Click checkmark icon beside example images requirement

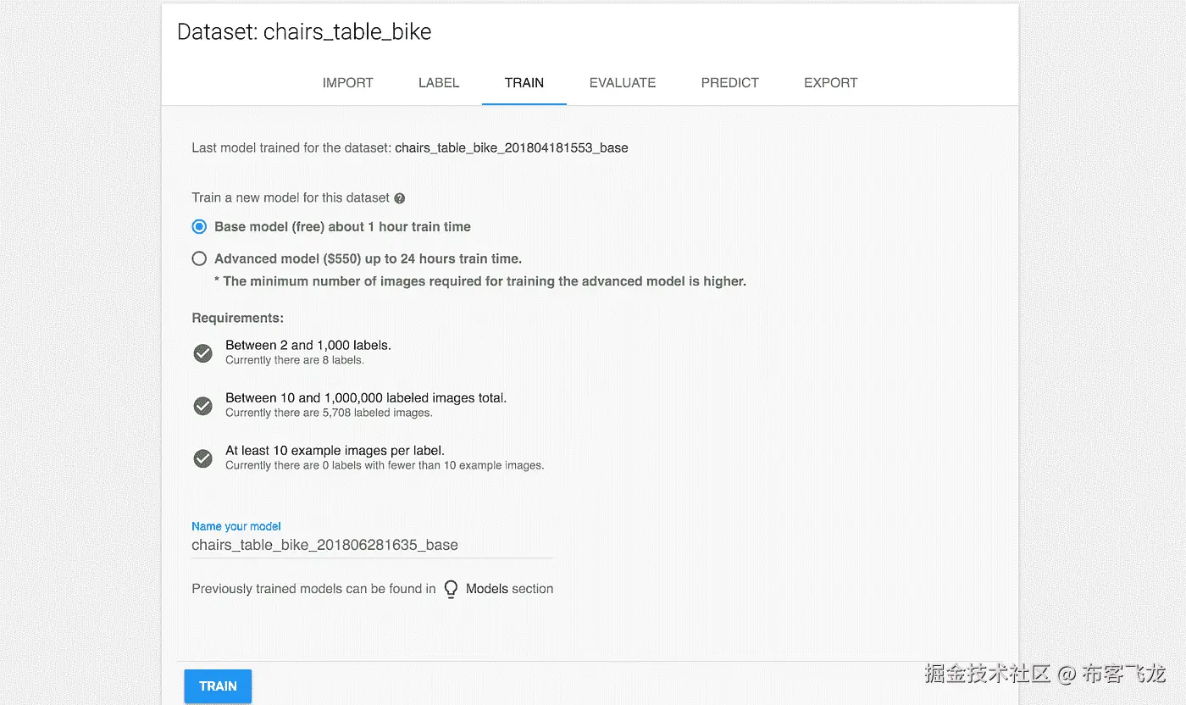click(203, 458)
